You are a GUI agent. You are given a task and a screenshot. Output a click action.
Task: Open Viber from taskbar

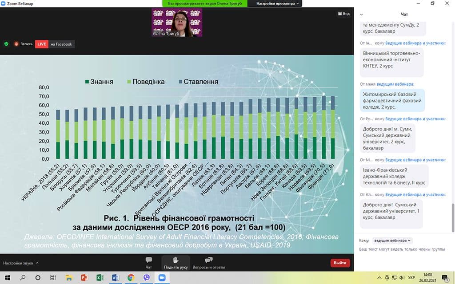coord(147,278)
